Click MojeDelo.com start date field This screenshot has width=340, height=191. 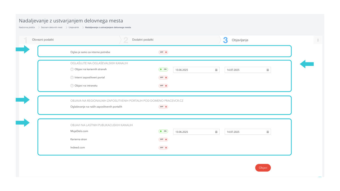(196, 132)
